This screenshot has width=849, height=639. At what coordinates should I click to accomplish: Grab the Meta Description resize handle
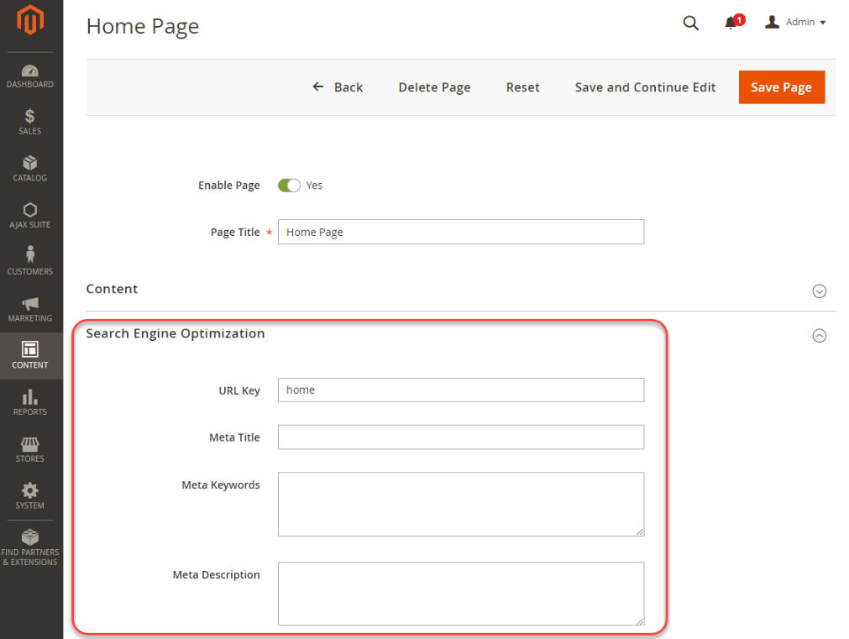[640, 621]
